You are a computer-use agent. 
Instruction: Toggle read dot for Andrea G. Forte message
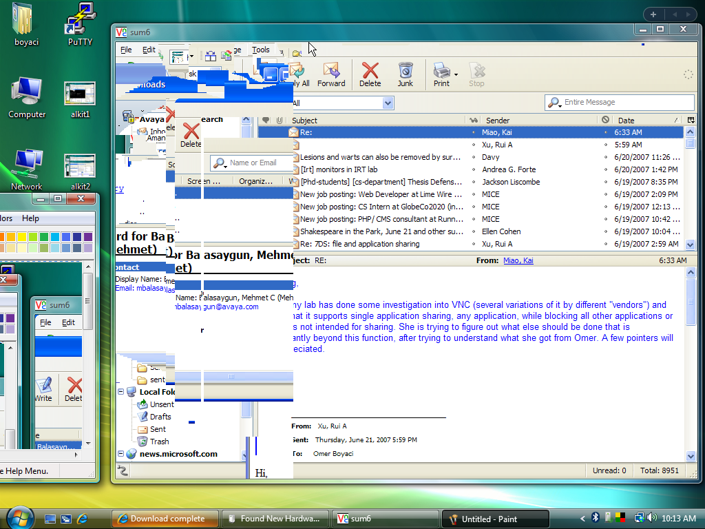click(474, 169)
